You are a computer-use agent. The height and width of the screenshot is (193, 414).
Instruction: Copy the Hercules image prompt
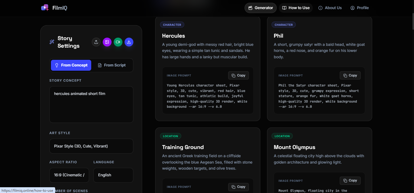239,76
